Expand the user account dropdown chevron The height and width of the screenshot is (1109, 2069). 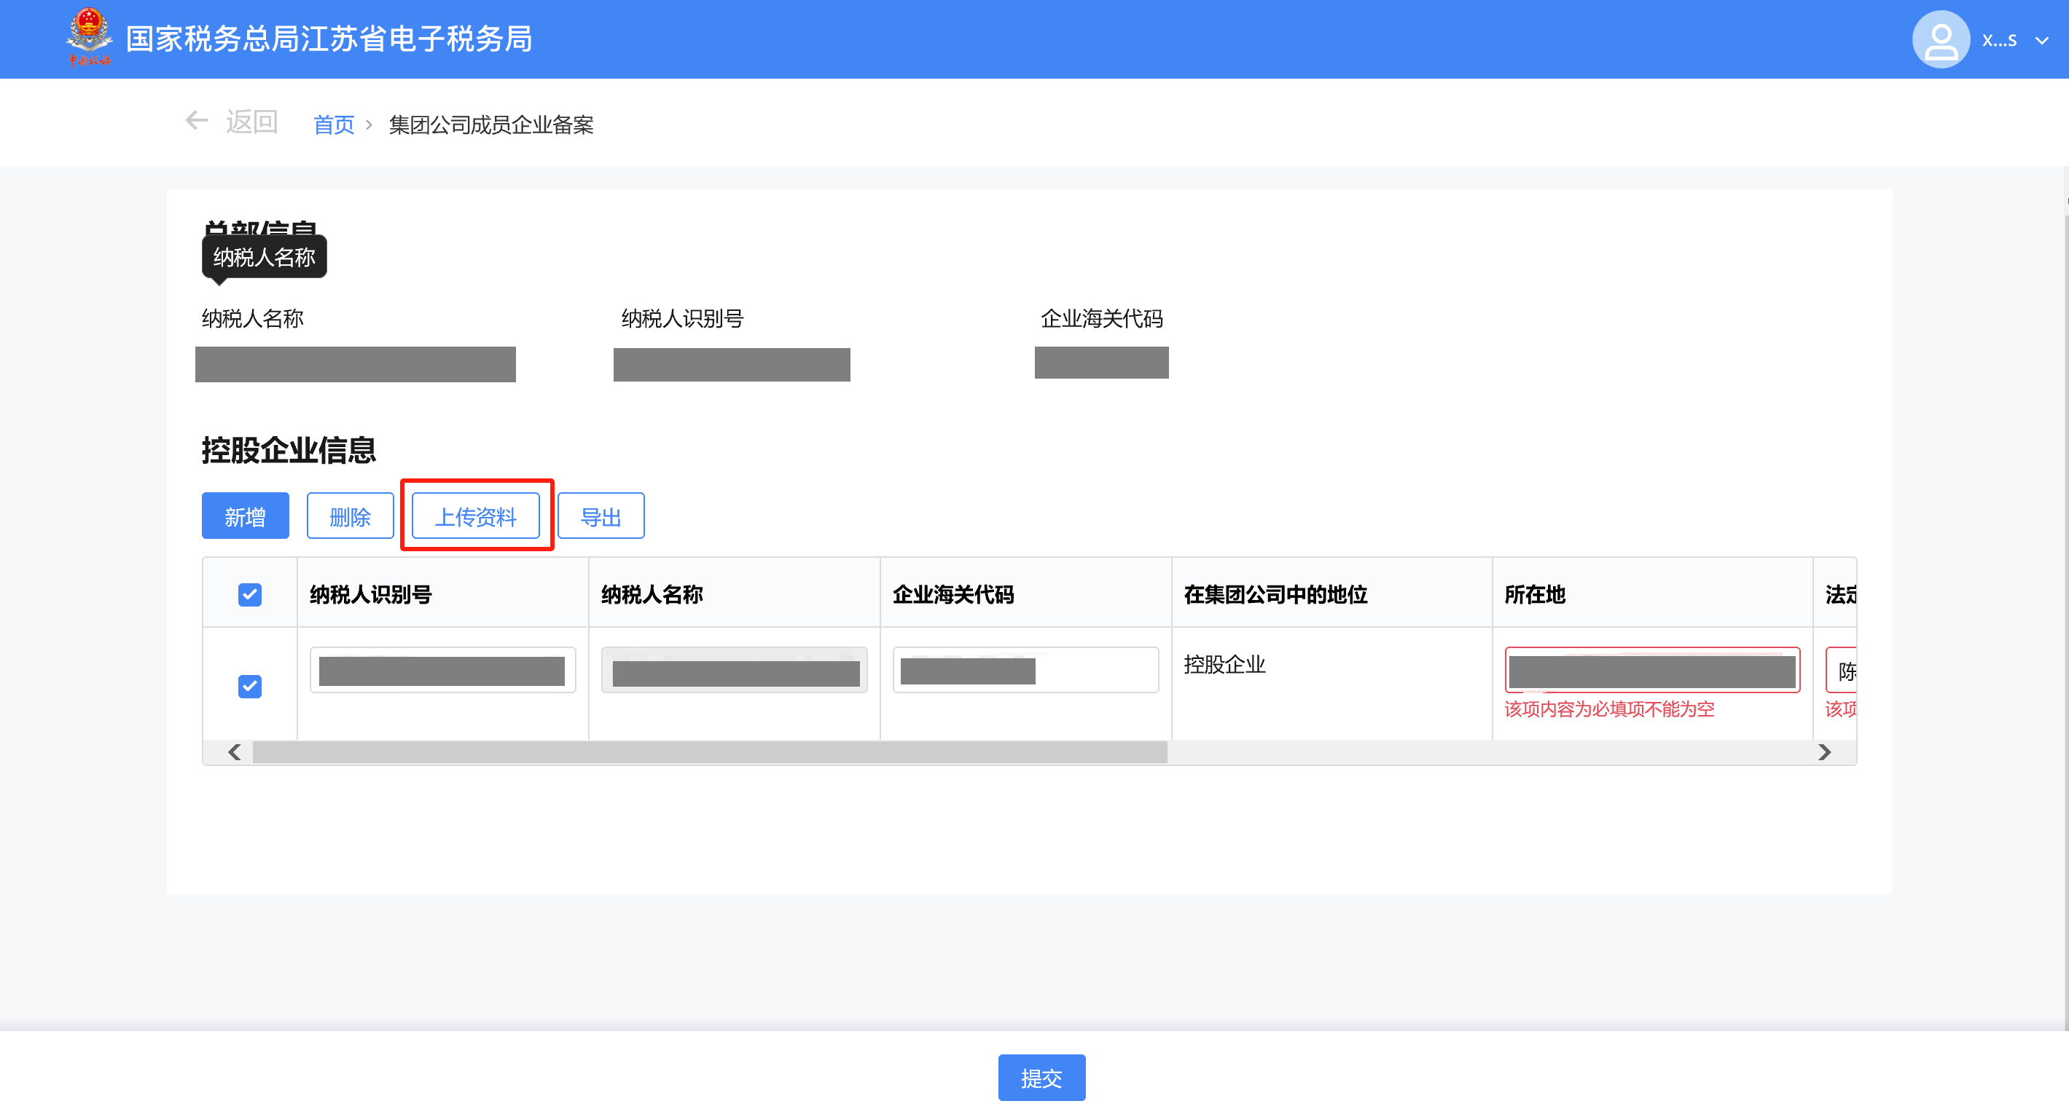click(2041, 41)
